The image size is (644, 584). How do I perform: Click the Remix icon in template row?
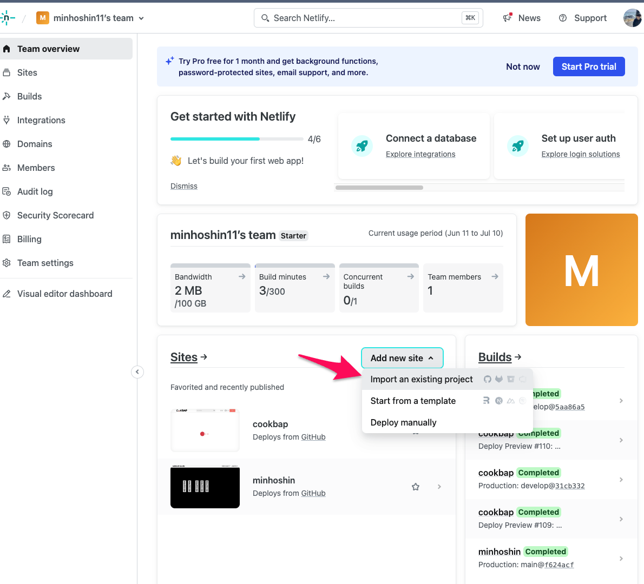[487, 401]
